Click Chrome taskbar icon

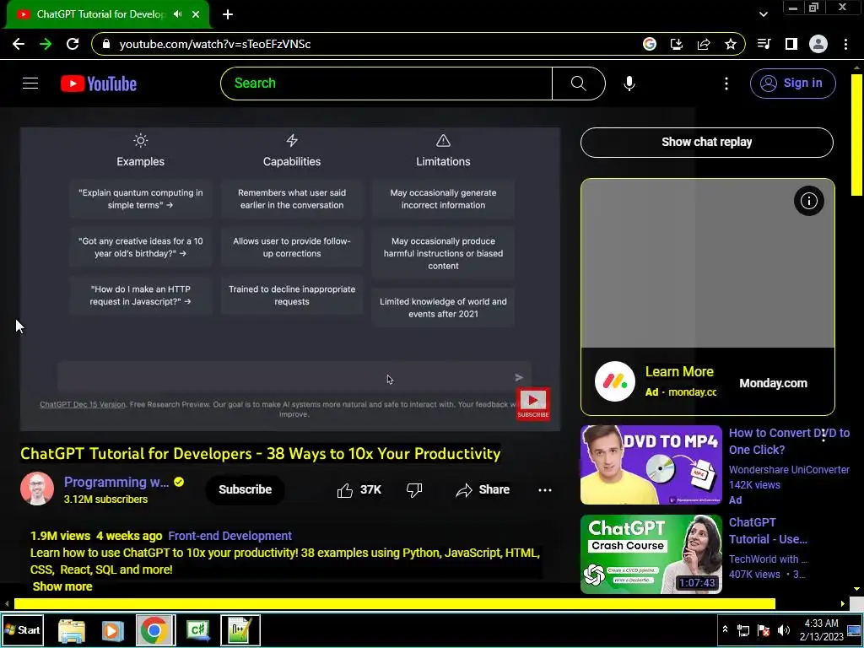154,630
